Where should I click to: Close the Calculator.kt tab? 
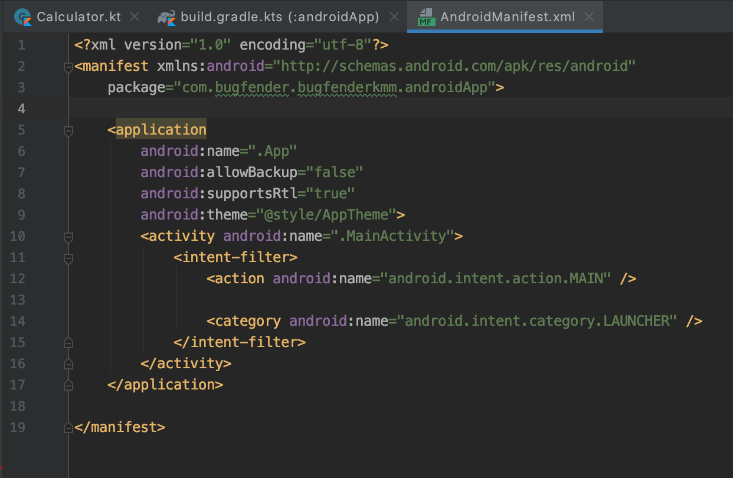coord(135,17)
